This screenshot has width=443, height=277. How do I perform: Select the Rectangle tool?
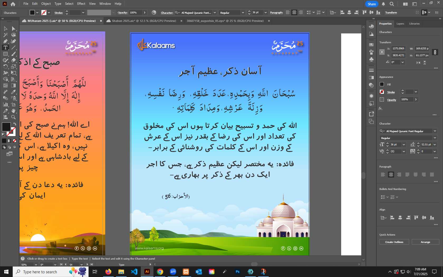tap(5, 54)
